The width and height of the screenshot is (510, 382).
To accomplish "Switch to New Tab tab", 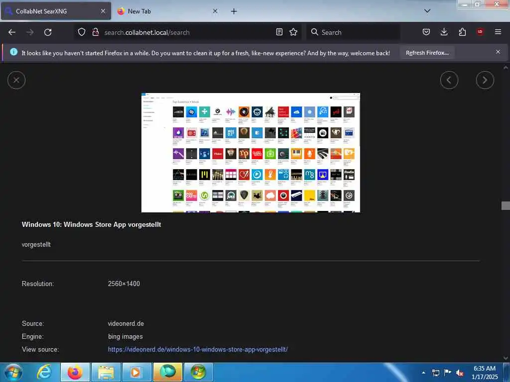I will [167, 11].
